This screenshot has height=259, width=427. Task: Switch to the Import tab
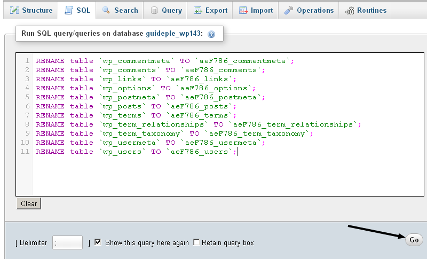coord(256,10)
